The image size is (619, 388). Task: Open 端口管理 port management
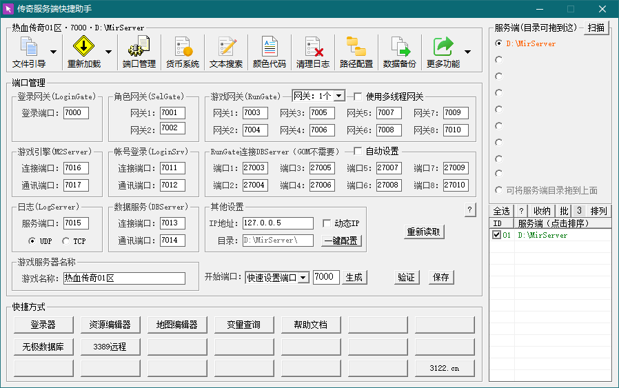tap(139, 52)
